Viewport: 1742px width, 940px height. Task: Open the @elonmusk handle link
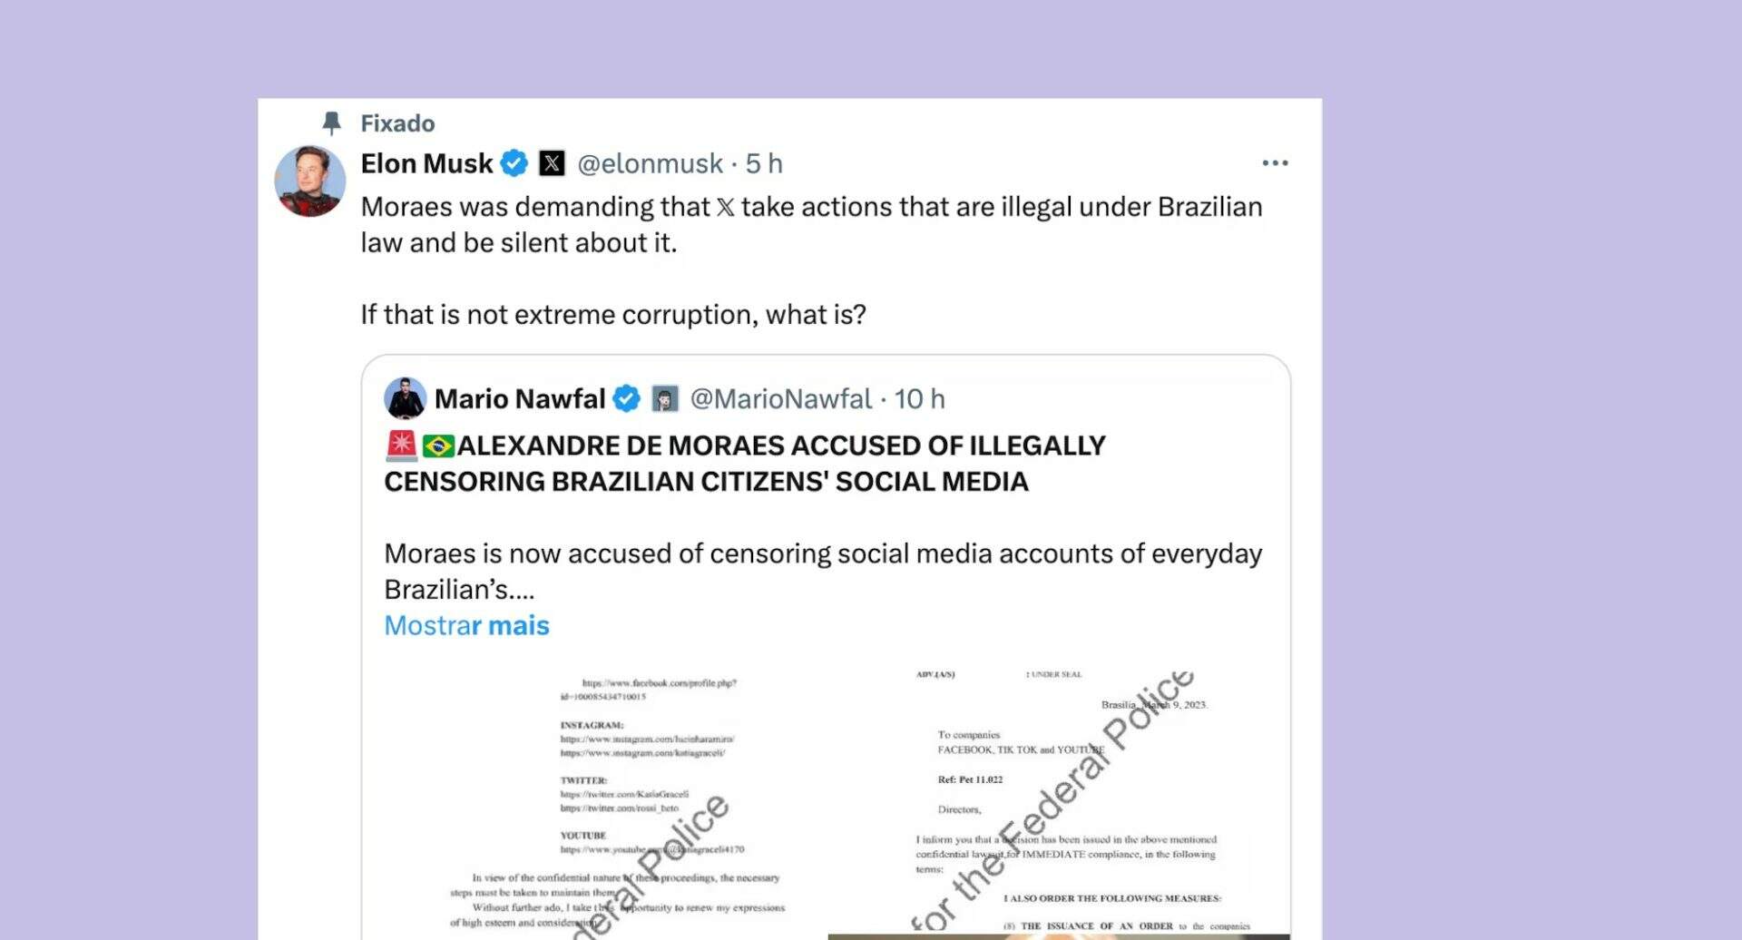(x=650, y=164)
